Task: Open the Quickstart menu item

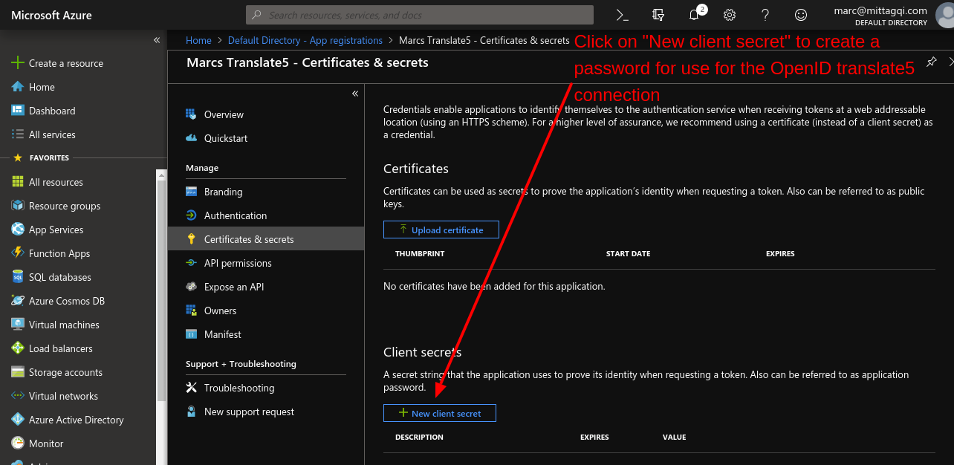Action: (266, 138)
